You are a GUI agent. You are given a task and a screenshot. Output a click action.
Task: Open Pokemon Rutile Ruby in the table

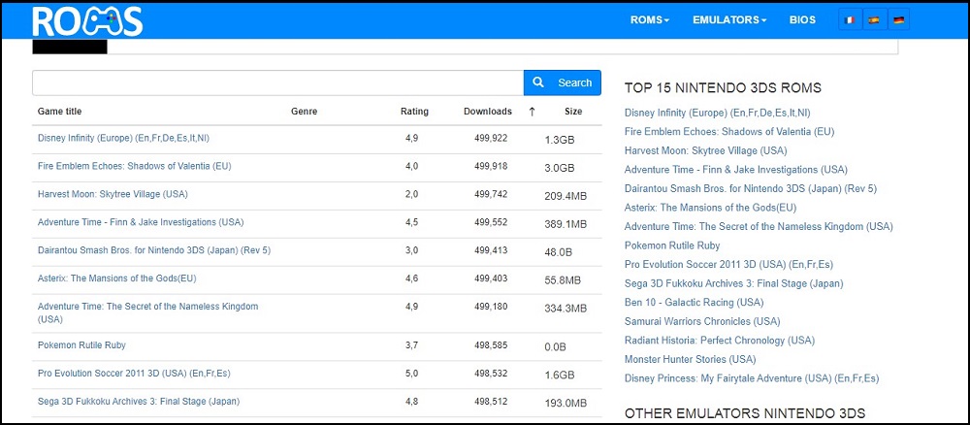(x=81, y=344)
